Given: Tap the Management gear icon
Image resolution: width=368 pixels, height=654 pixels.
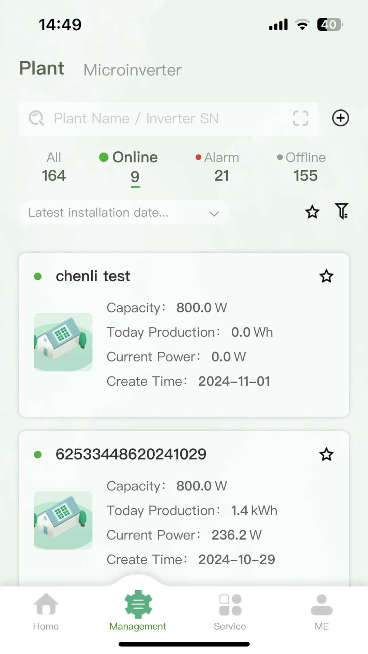Looking at the screenshot, I should (138, 605).
